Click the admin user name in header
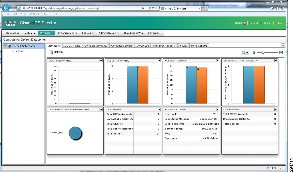The image size is (293, 172). 238,23
